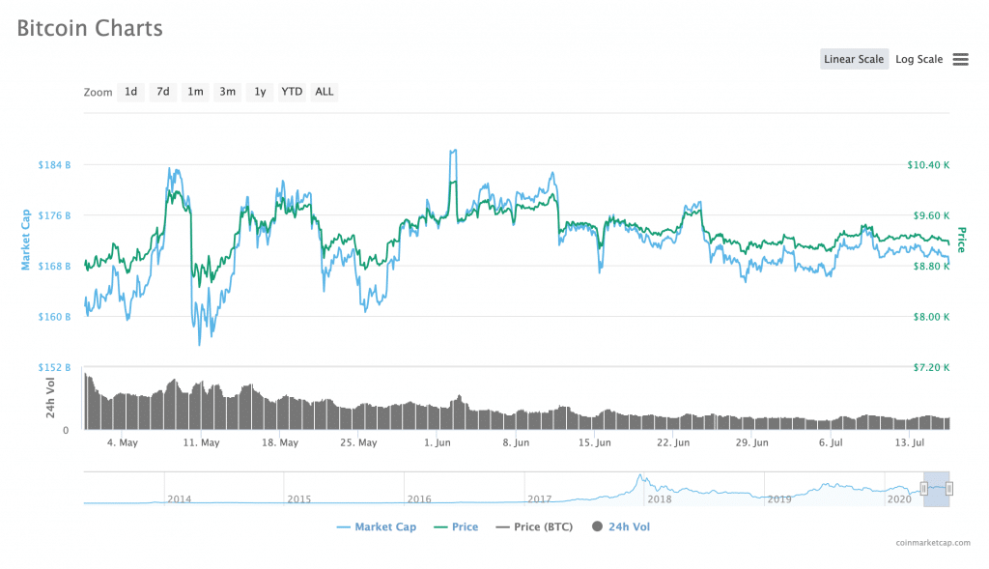Select the 3m zoom range
This screenshot has height=569, width=989.
(x=227, y=92)
